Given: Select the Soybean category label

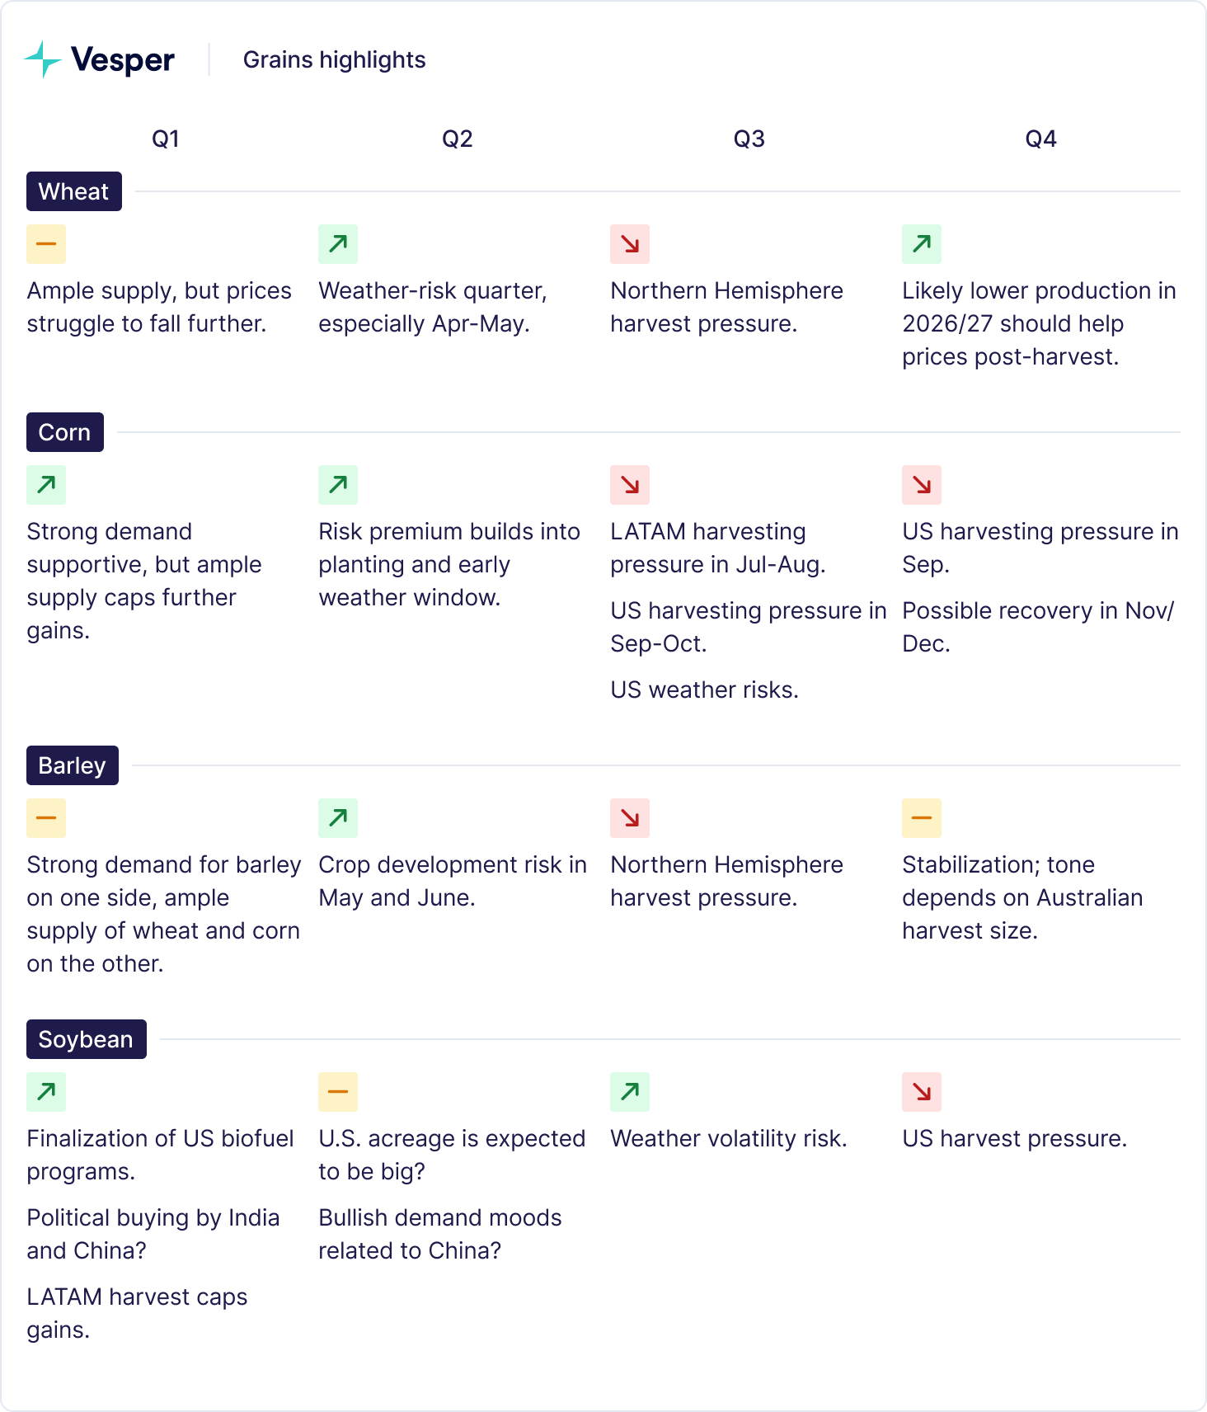Looking at the screenshot, I should point(87,1039).
